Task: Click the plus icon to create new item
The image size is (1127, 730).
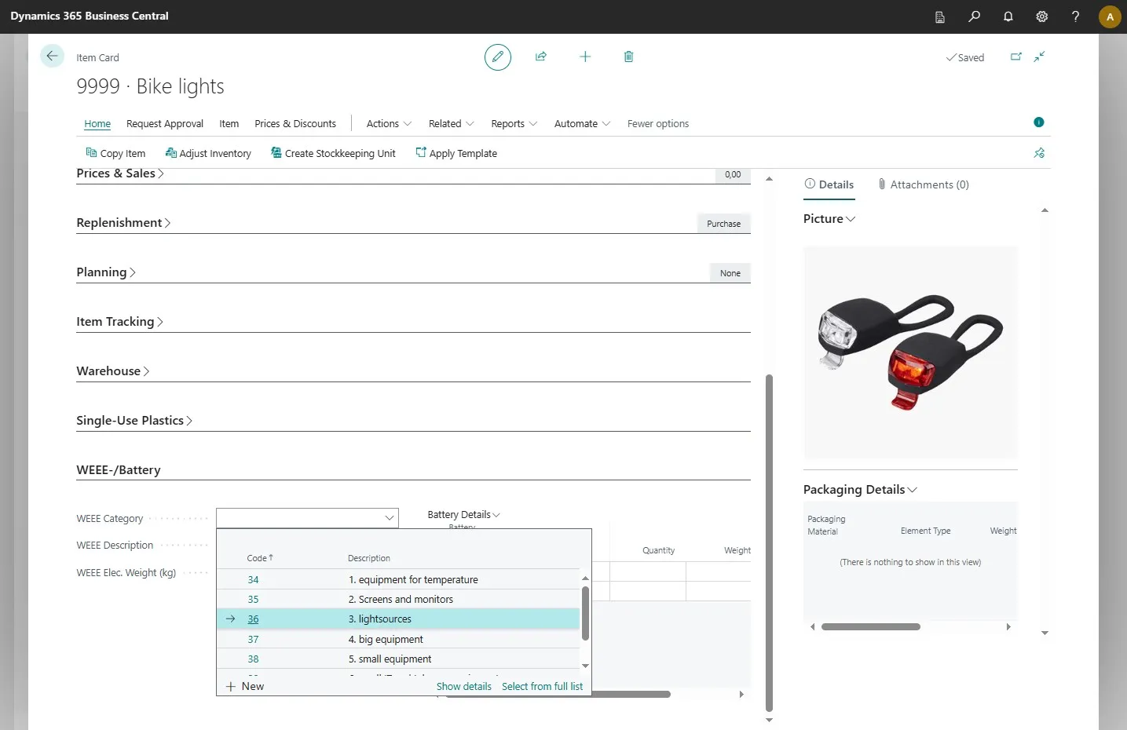Action: [585, 57]
